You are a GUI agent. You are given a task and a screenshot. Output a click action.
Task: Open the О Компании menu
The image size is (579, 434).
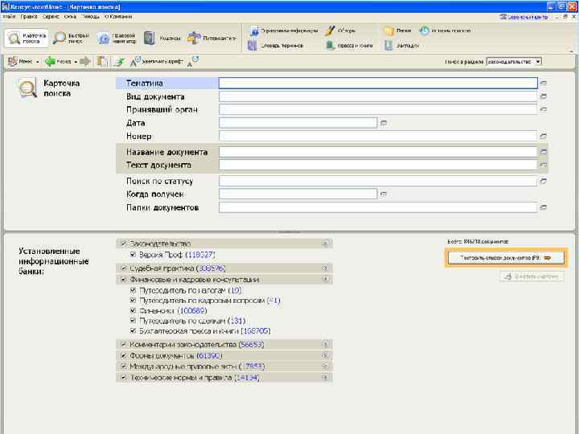(x=118, y=17)
